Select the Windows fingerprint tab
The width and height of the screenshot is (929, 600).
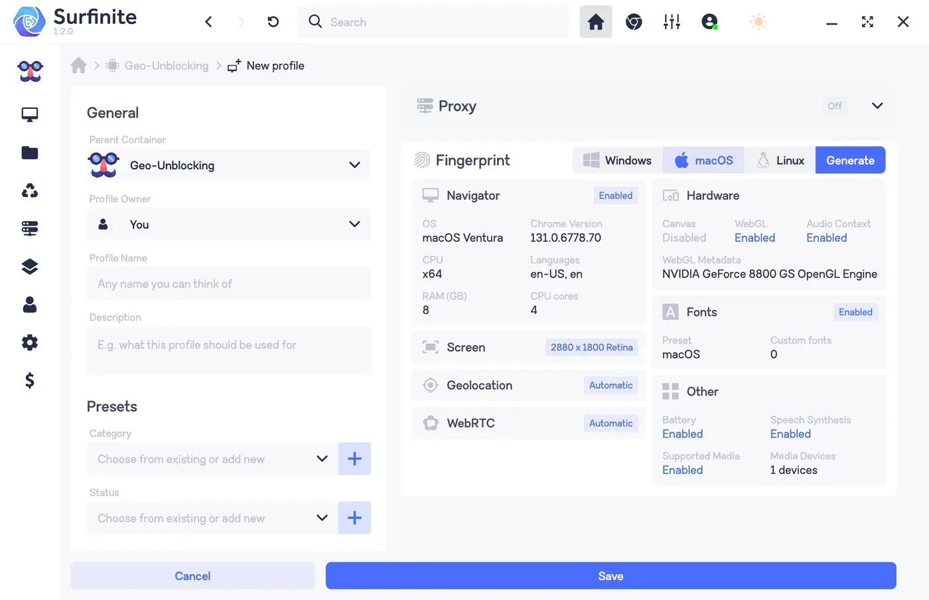(617, 161)
